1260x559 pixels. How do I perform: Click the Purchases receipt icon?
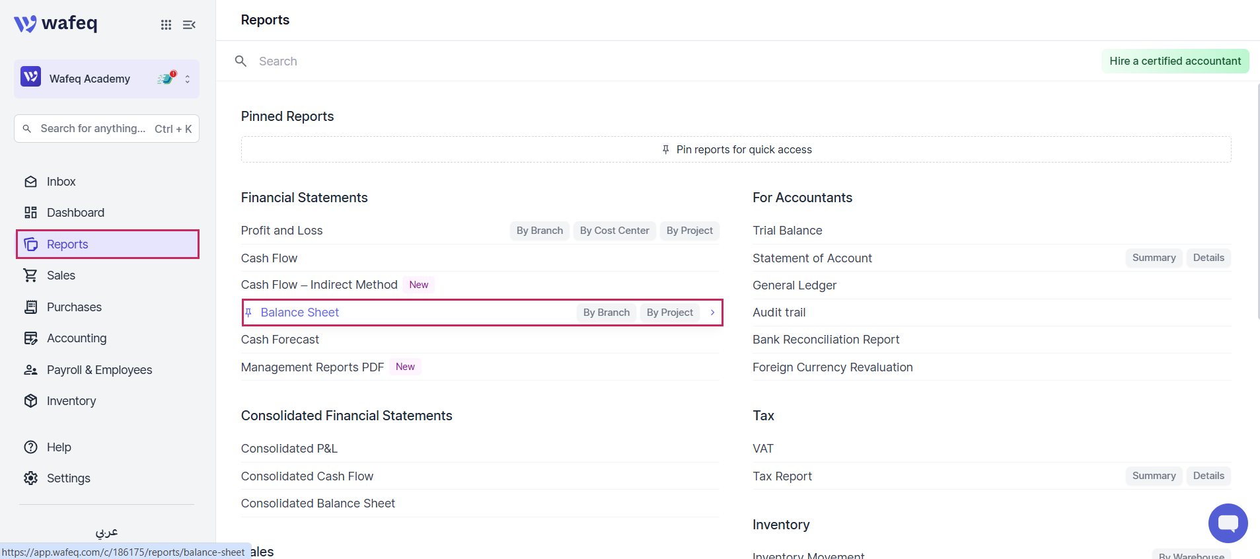(30, 307)
